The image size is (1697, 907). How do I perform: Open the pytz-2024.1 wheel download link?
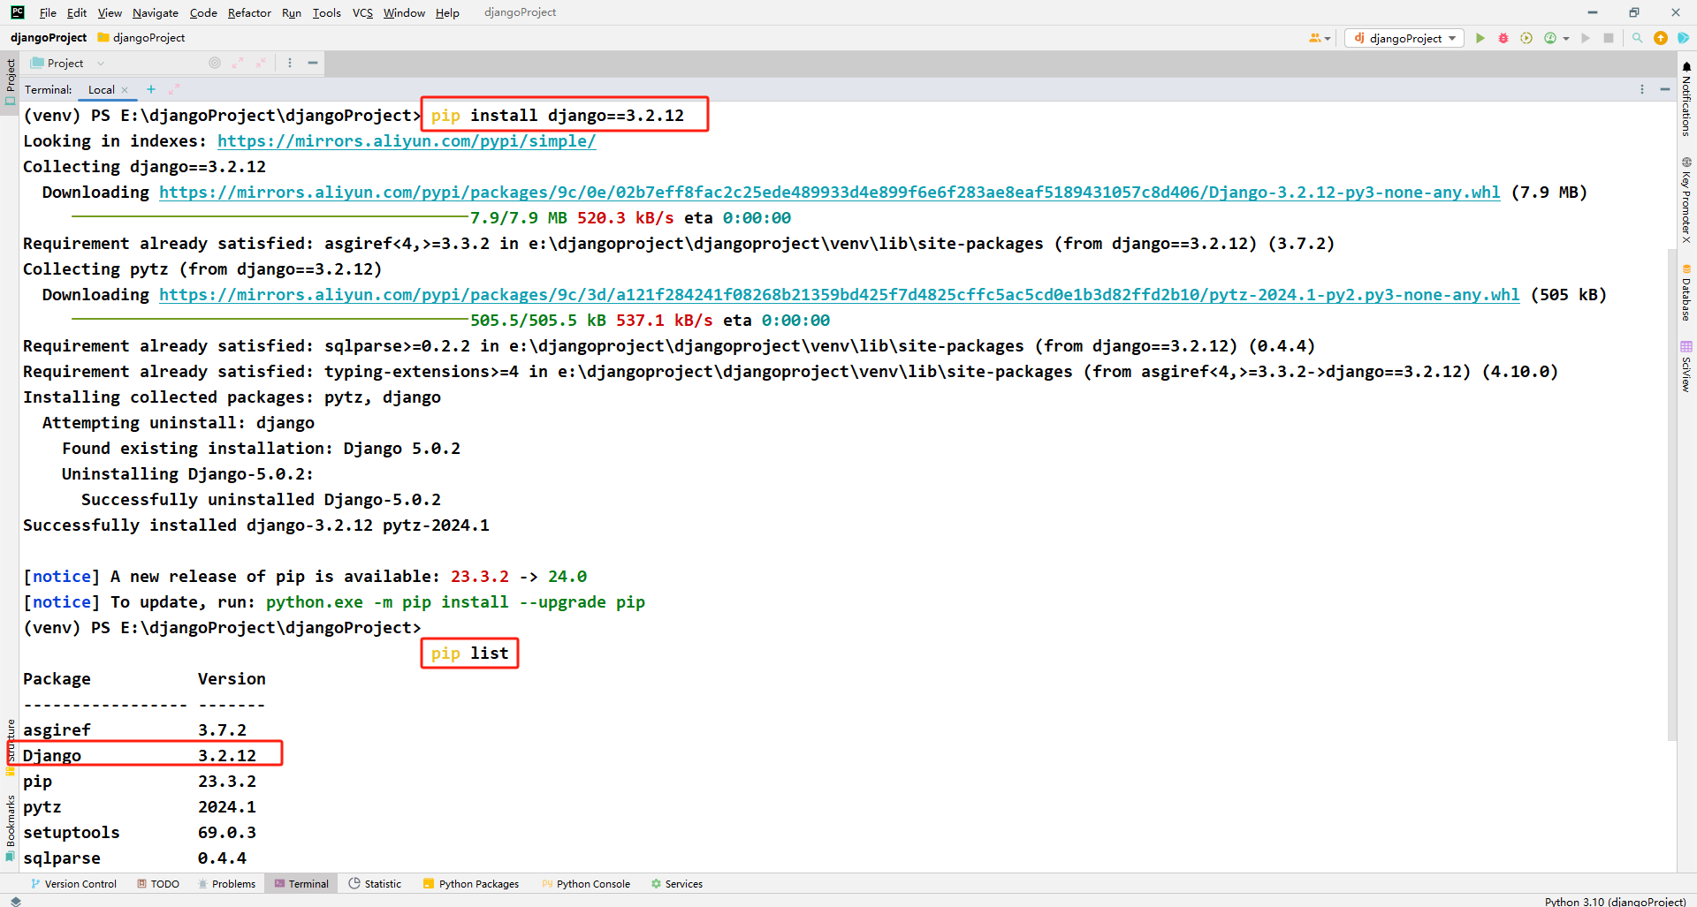839,295
